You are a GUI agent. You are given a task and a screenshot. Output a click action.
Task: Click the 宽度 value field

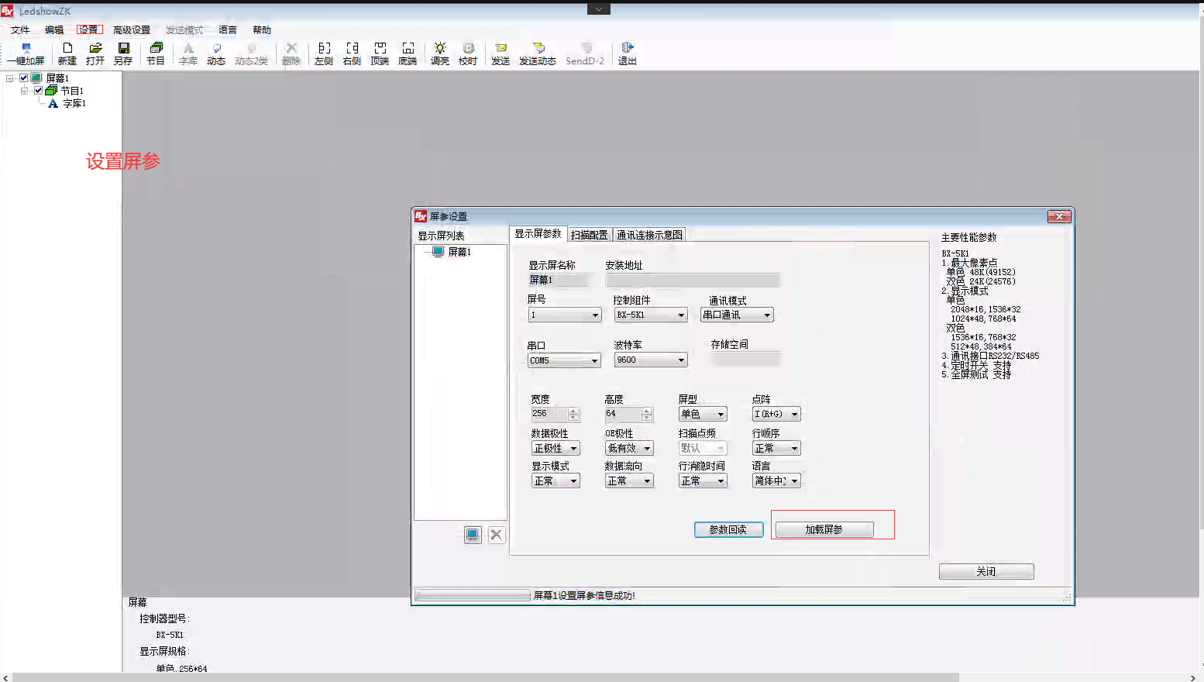pyautogui.click(x=549, y=415)
